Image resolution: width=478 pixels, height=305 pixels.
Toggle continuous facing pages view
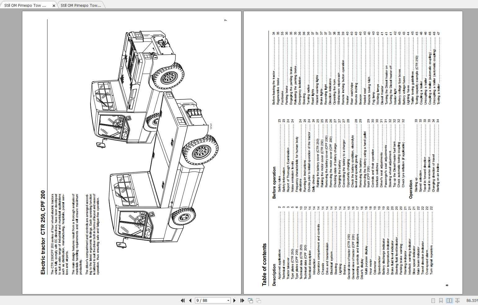click(457, 300)
